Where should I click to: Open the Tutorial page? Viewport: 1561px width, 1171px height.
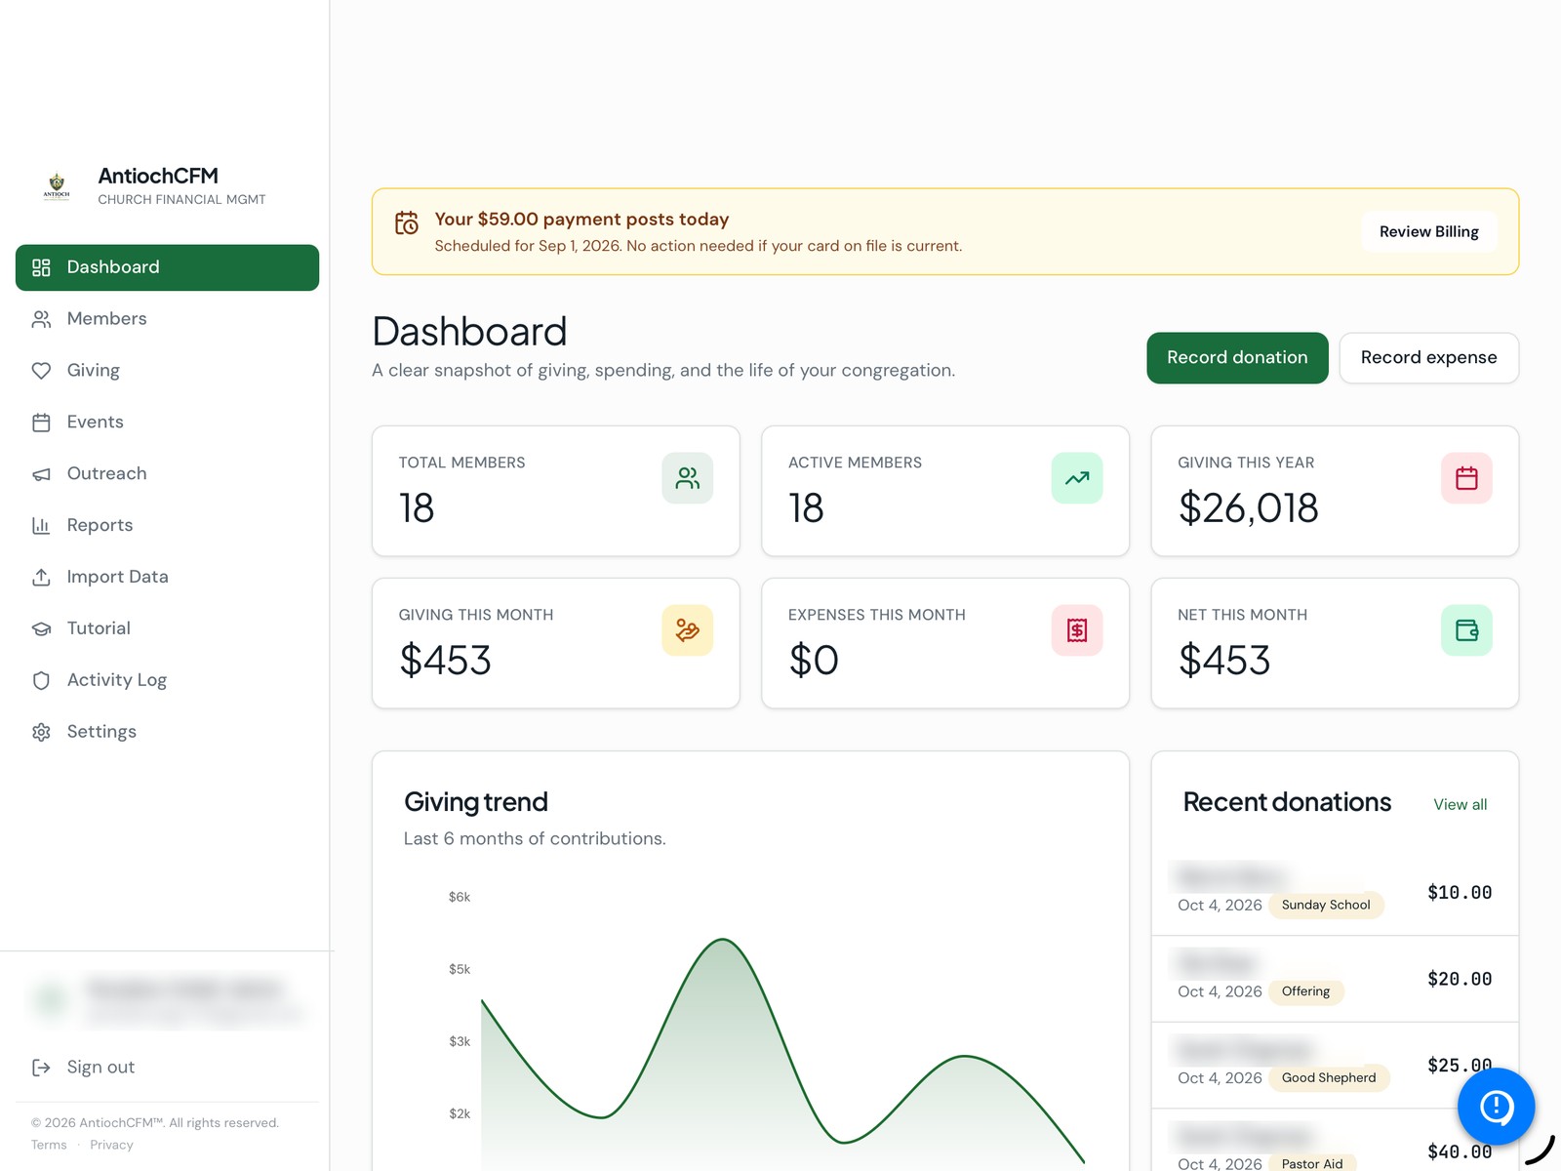168,629
